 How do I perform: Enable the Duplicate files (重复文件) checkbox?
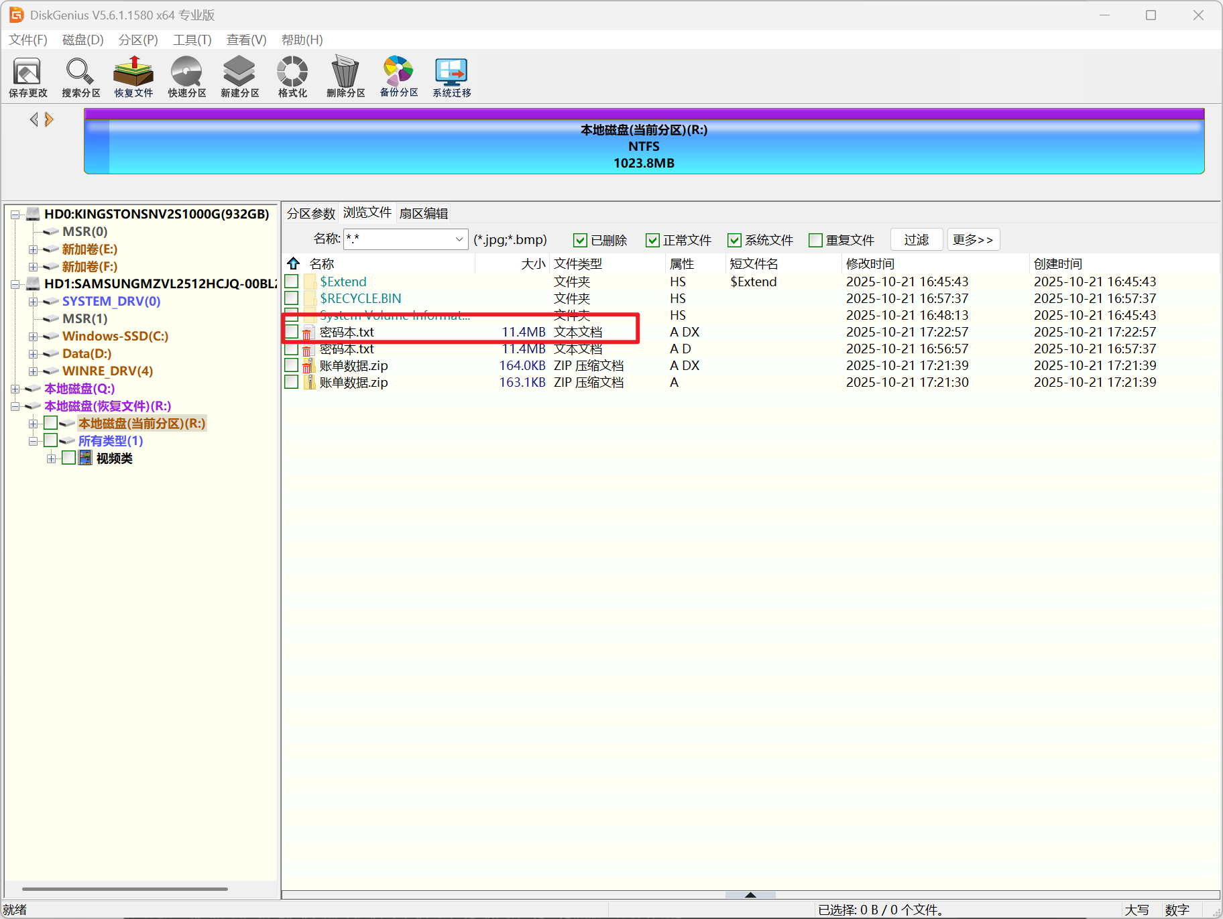pyautogui.click(x=815, y=240)
